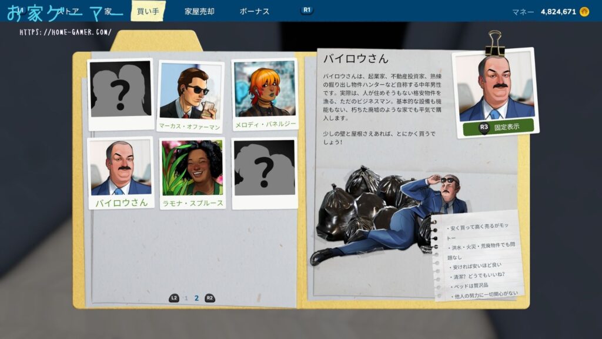The width and height of the screenshot is (602, 339).
Task: Click the money amount 4,824,671
Action: tap(558, 12)
